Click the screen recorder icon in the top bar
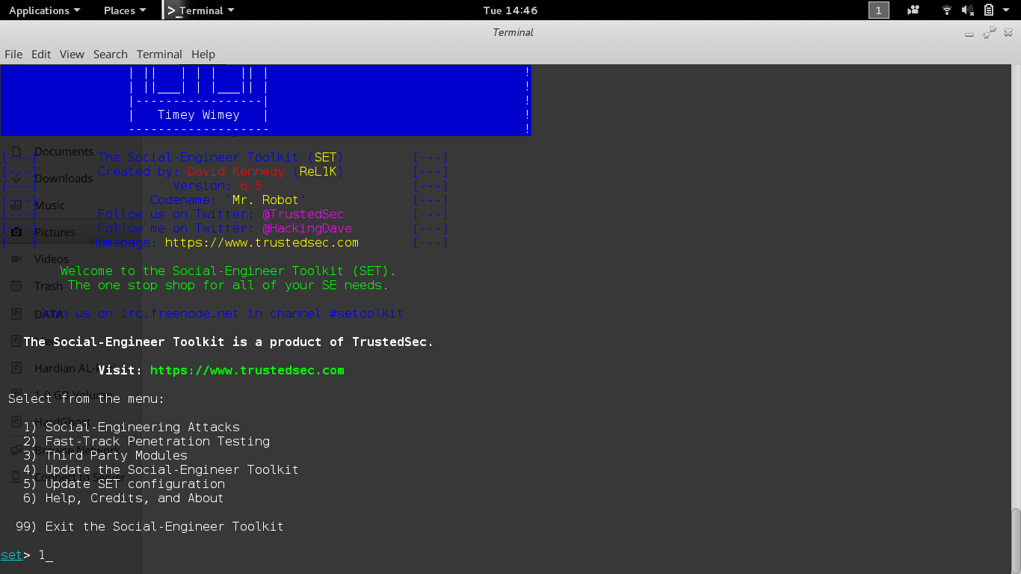Image resolution: width=1021 pixels, height=574 pixels. (913, 10)
